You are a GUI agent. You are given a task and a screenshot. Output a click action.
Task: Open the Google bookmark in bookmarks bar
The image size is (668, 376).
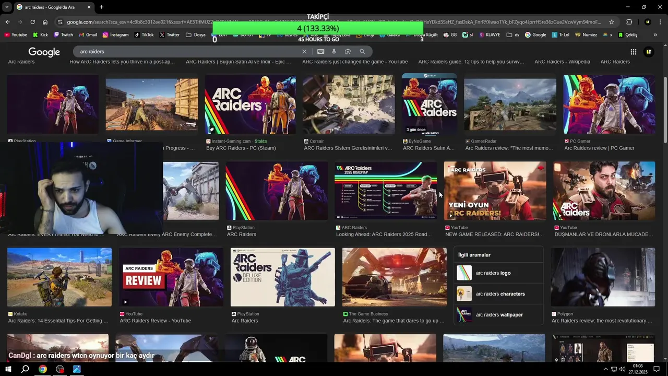535,35
